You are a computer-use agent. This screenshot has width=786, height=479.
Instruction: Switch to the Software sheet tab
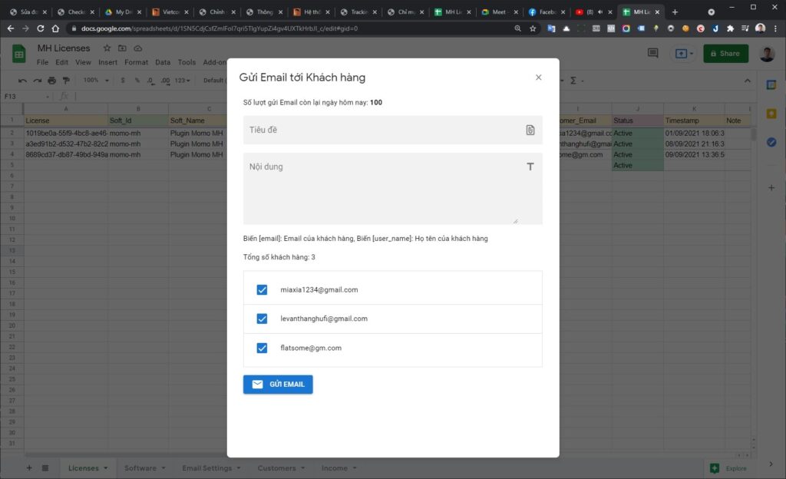tap(140, 468)
